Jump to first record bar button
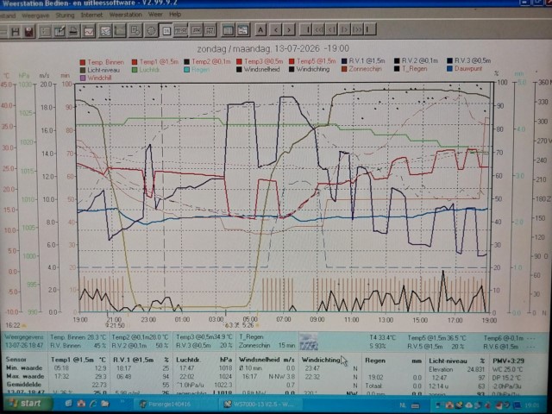The height and width of the screenshot is (414, 552). click(307, 29)
